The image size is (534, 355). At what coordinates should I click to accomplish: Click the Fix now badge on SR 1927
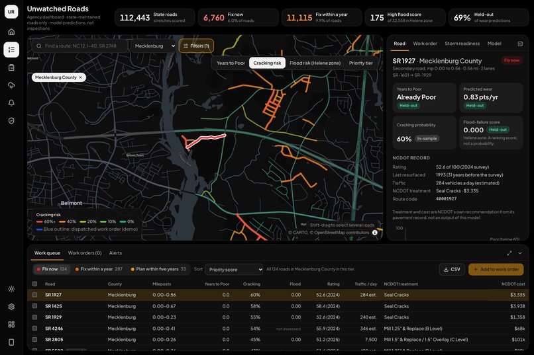[511, 60]
